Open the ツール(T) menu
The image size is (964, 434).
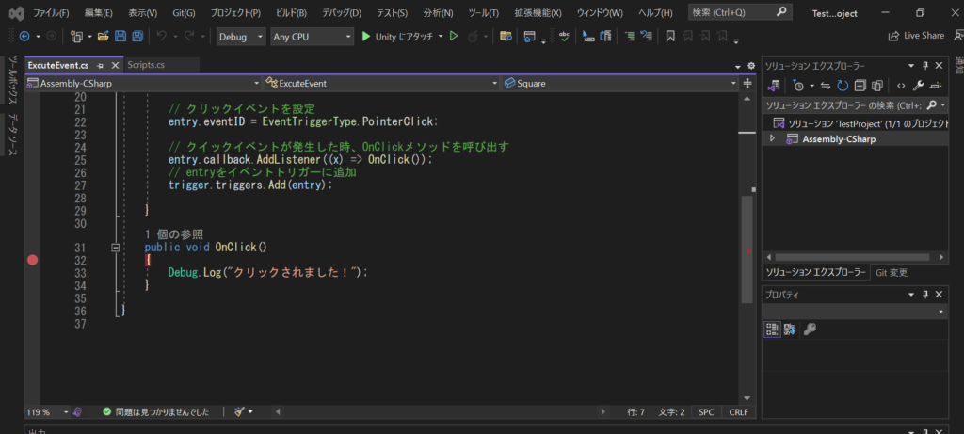(x=483, y=13)
